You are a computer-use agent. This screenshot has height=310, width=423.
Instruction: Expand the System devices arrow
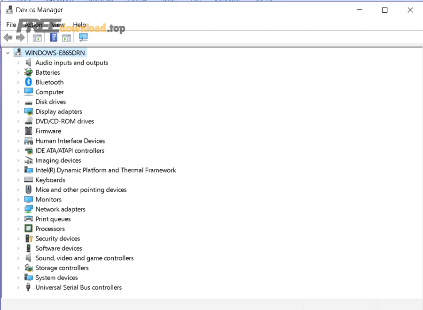pos(18,278)
